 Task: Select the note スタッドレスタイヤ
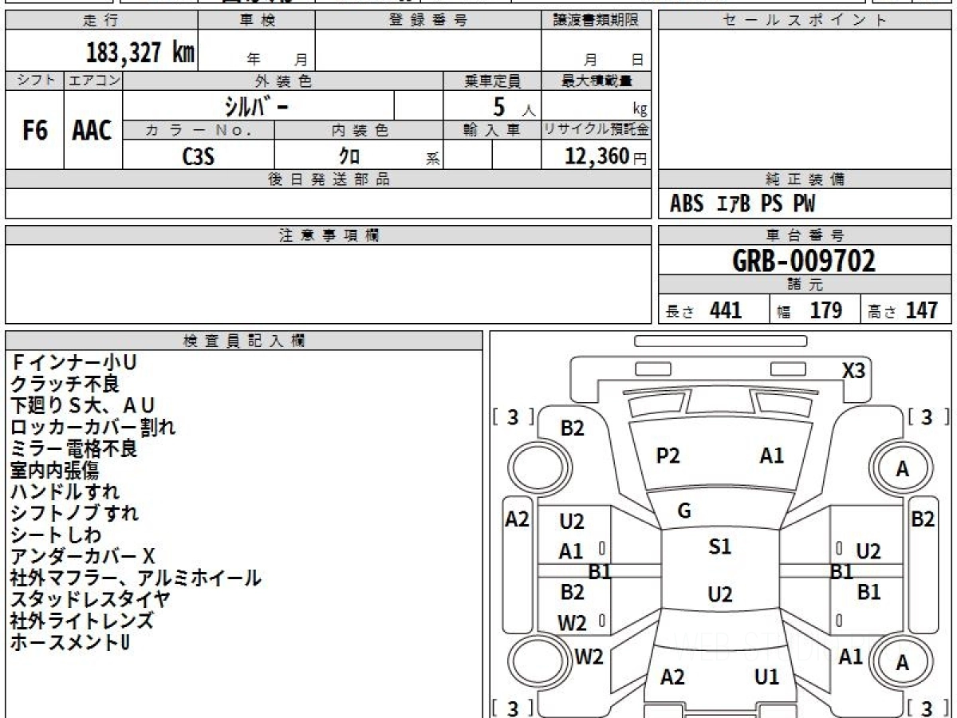[90, 600]
